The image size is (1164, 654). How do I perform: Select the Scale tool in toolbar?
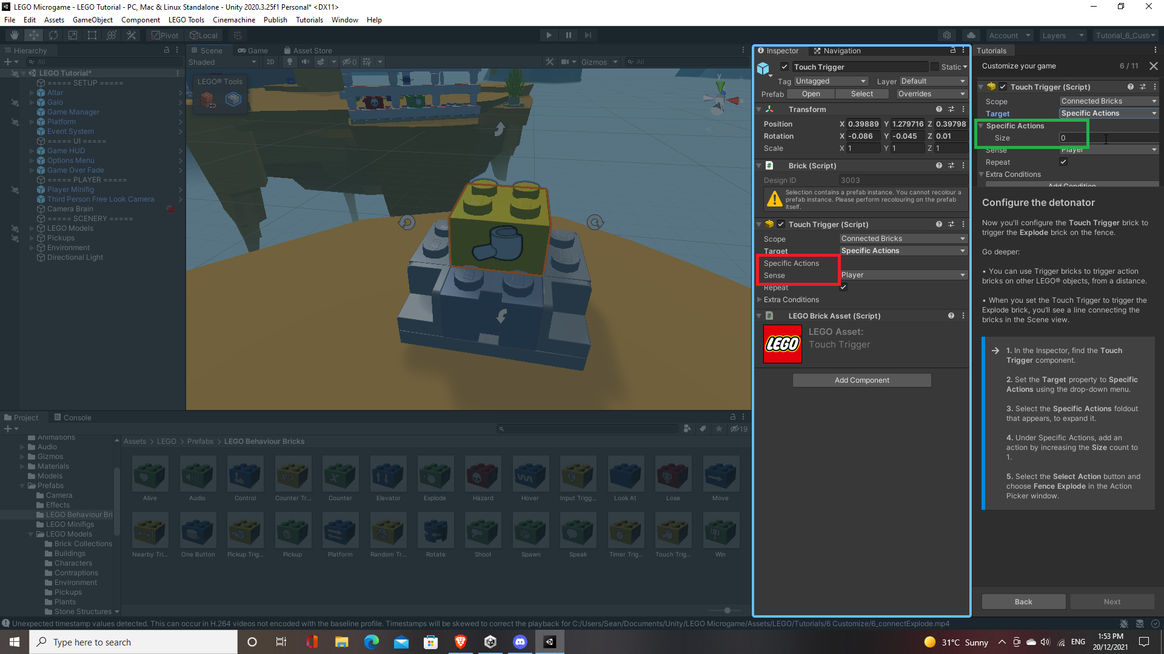coord(73,35)
